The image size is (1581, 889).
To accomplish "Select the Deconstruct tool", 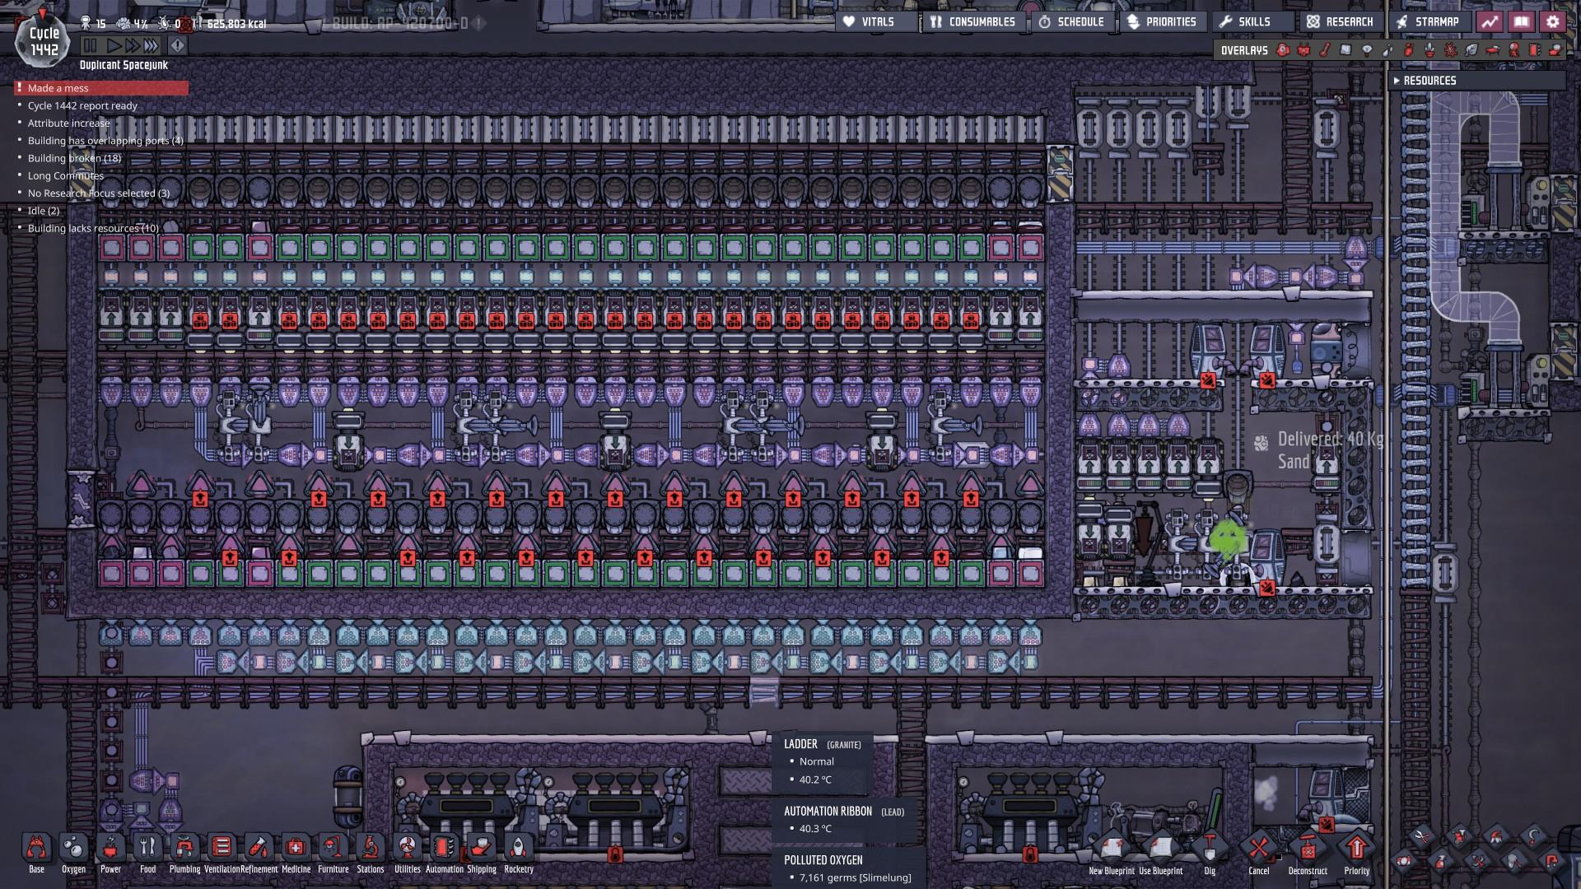I will pyautogui.click(x=1308, y=849).
